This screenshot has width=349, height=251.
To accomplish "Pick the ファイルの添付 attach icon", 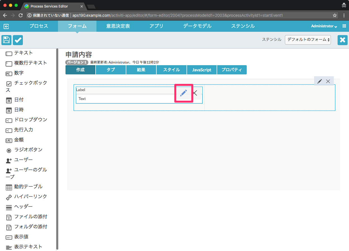I will 9,218.
